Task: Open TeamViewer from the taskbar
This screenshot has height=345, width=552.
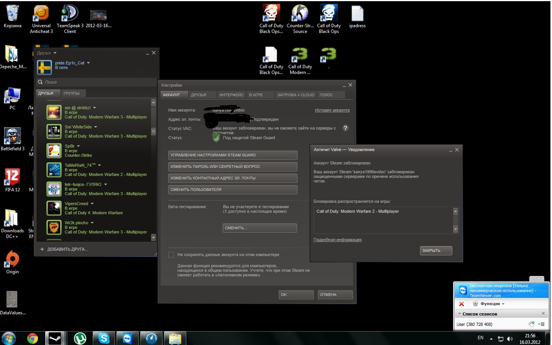Action: 127,338
